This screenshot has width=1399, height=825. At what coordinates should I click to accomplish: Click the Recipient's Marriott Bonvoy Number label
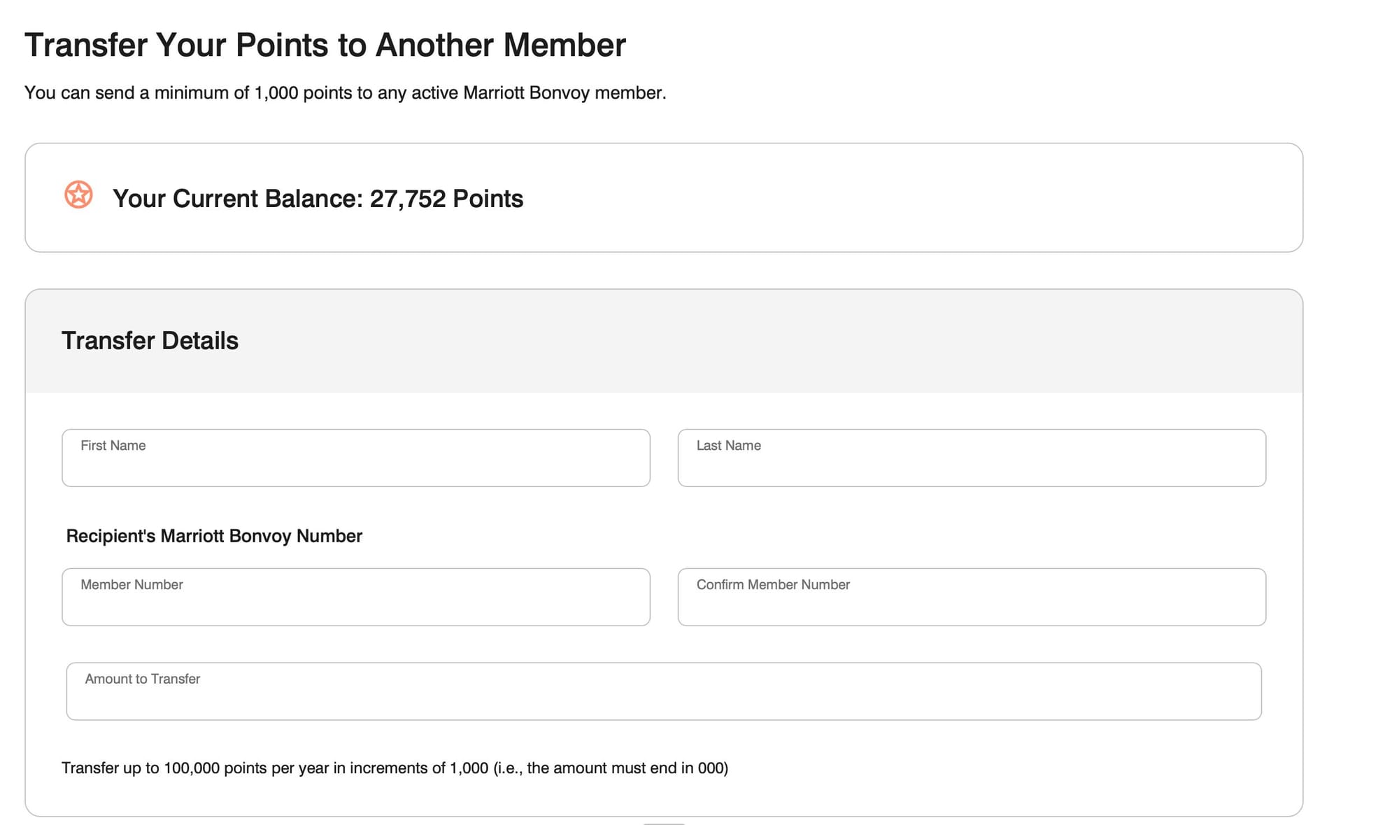pyautogui.click(x=213, y=536)
